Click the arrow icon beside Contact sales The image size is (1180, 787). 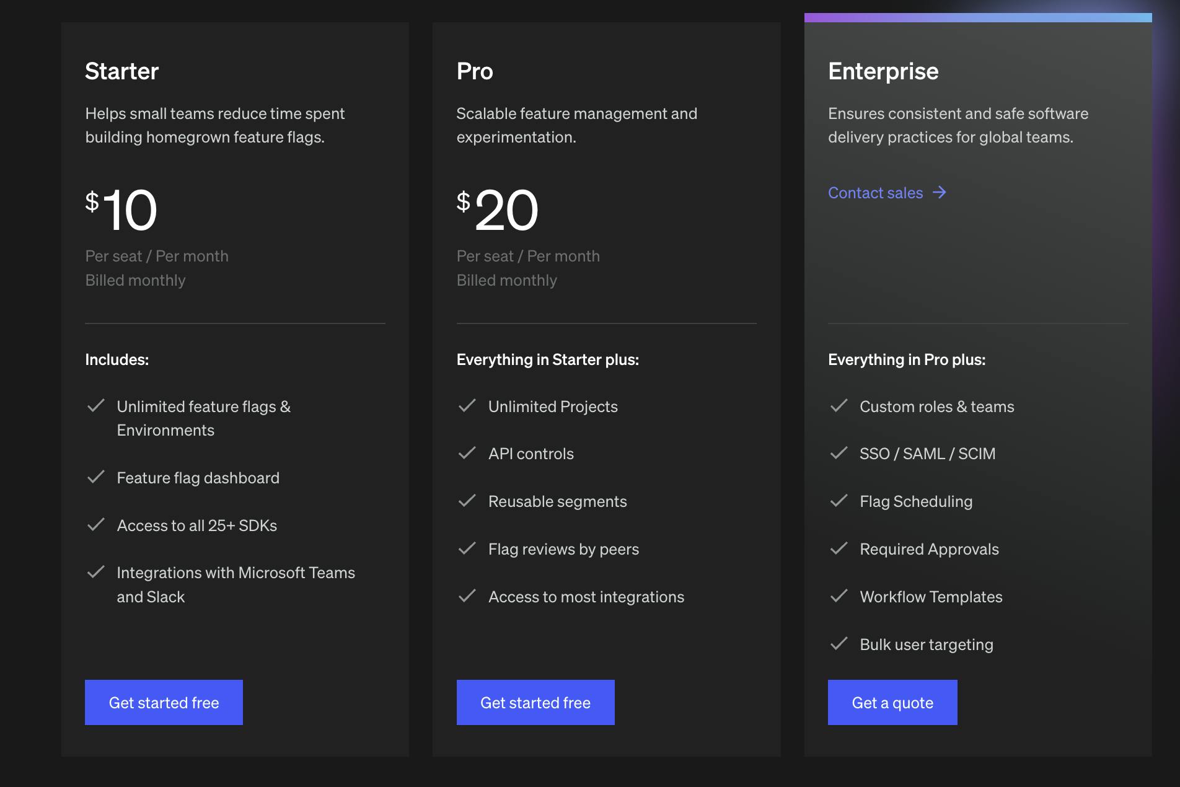coord(940,193)
